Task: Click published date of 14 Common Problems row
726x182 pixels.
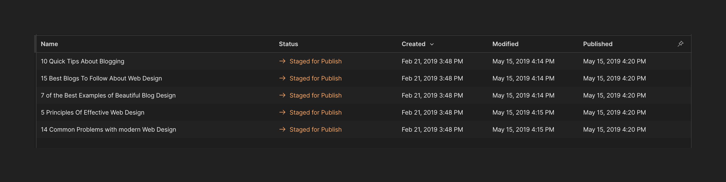Action: 614,130
